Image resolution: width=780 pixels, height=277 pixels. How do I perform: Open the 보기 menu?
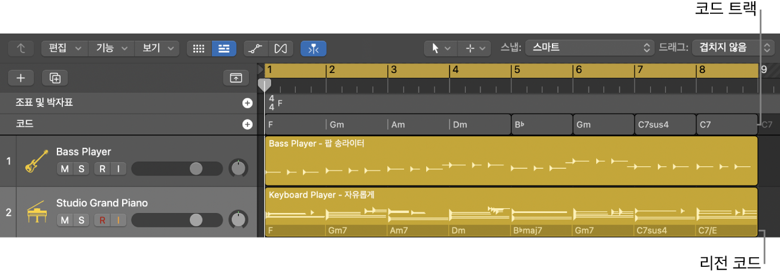click(157, 48)
